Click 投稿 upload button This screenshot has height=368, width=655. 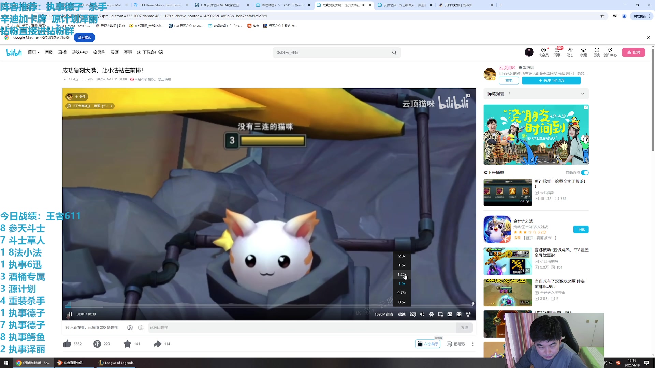(634, 52)
